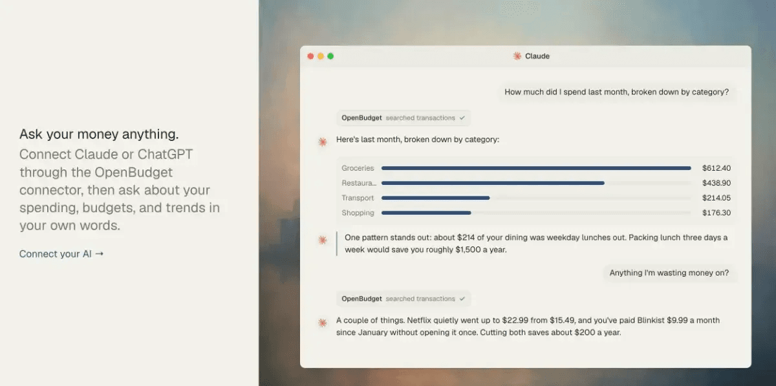Viewport: 776px width, 386px height.
Task: Click the yellow minimize window button
Action: tap(320, 56)
